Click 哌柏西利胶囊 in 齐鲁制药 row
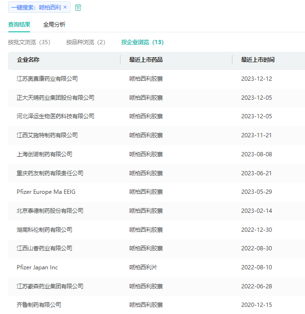Image resolution: width=305 pixels, height=314 pixels. (x=146, y=305)
